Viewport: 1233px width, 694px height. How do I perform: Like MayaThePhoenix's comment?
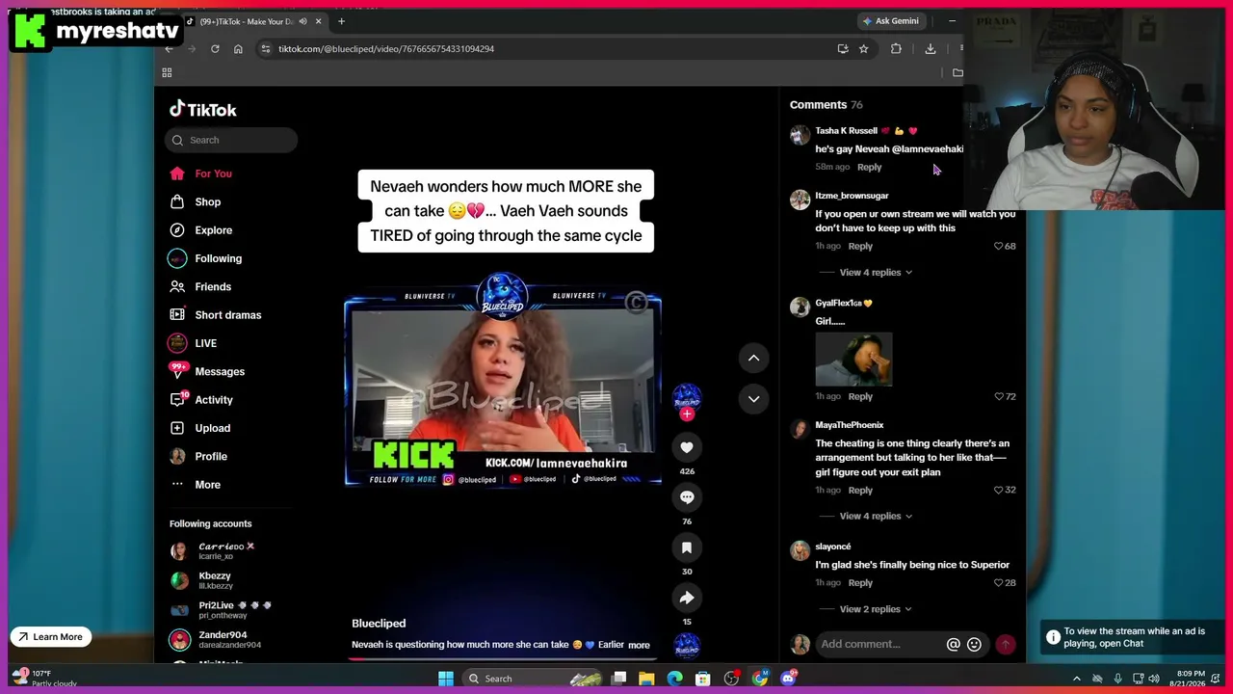[x=999, y=490]
